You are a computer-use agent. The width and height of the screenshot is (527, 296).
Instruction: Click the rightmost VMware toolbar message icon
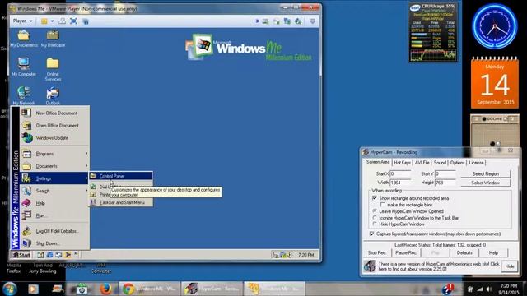(313, 21)
